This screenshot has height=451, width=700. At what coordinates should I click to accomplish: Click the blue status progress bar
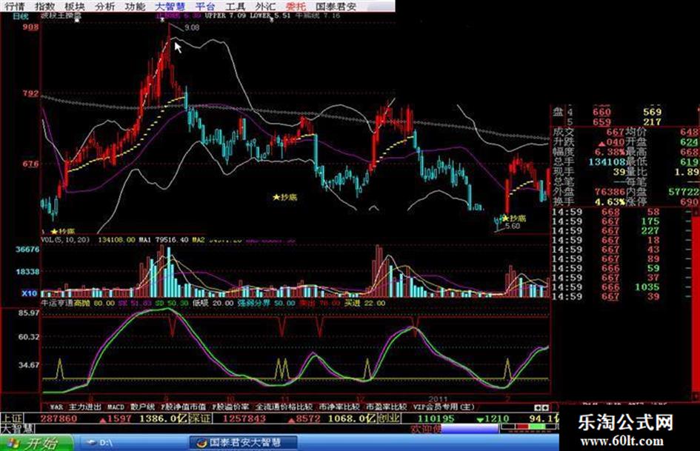coord(470,429)
